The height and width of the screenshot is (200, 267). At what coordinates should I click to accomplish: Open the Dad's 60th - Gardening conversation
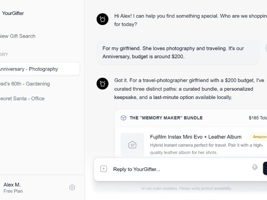point(25,84)
